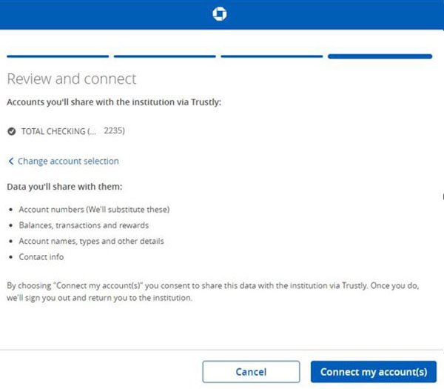Click the Cancel button
444x389 pixels.
coord(251,372)
